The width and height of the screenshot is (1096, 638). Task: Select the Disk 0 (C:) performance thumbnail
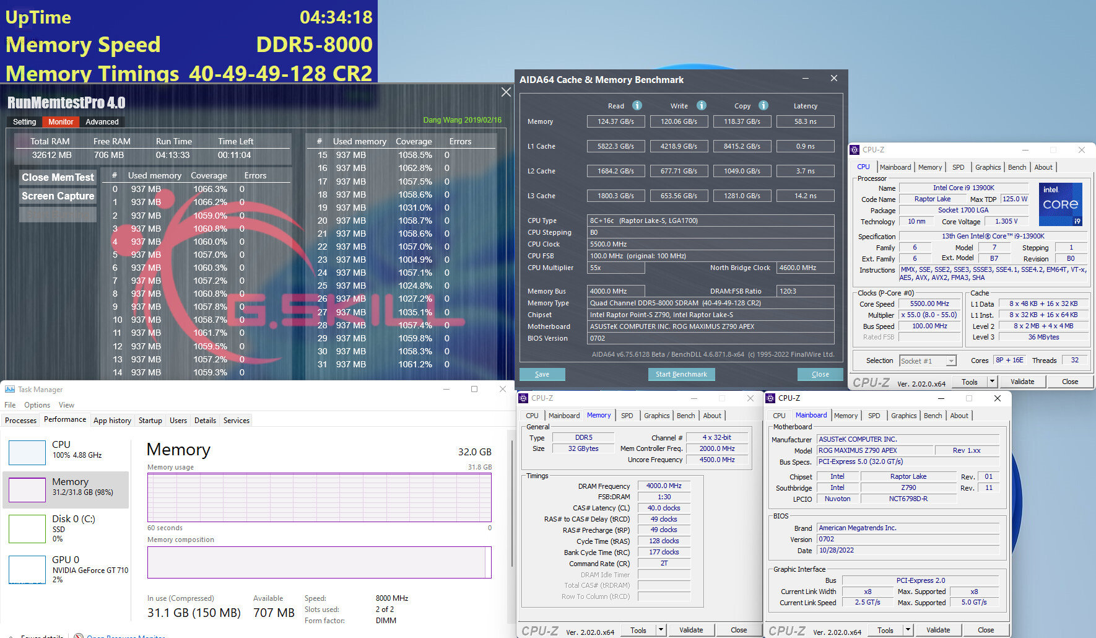tap(27, 528)
